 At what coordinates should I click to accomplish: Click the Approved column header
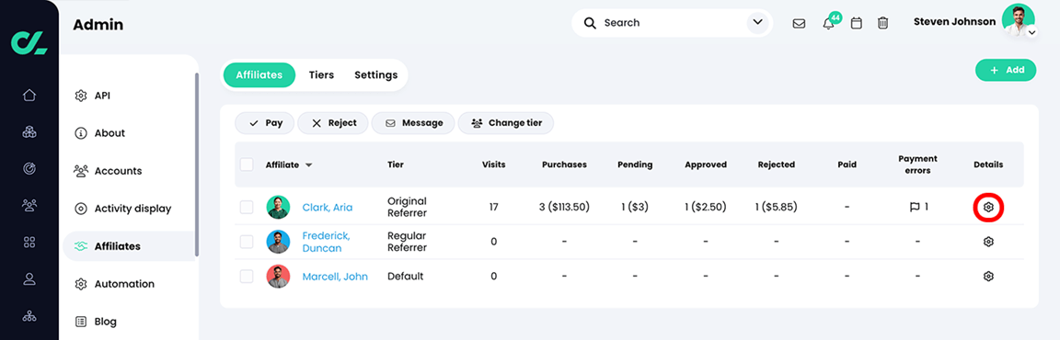coord(706,164)
